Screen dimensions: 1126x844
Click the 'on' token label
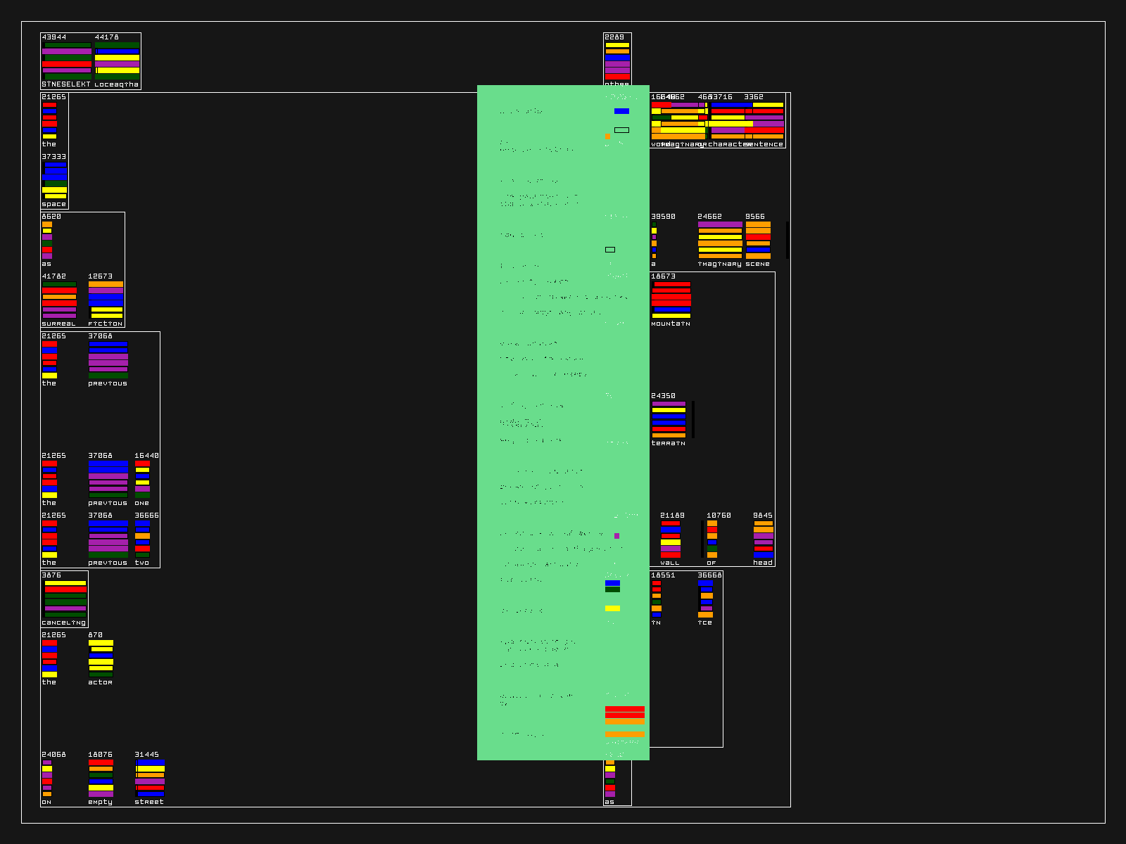coord(46,802)
